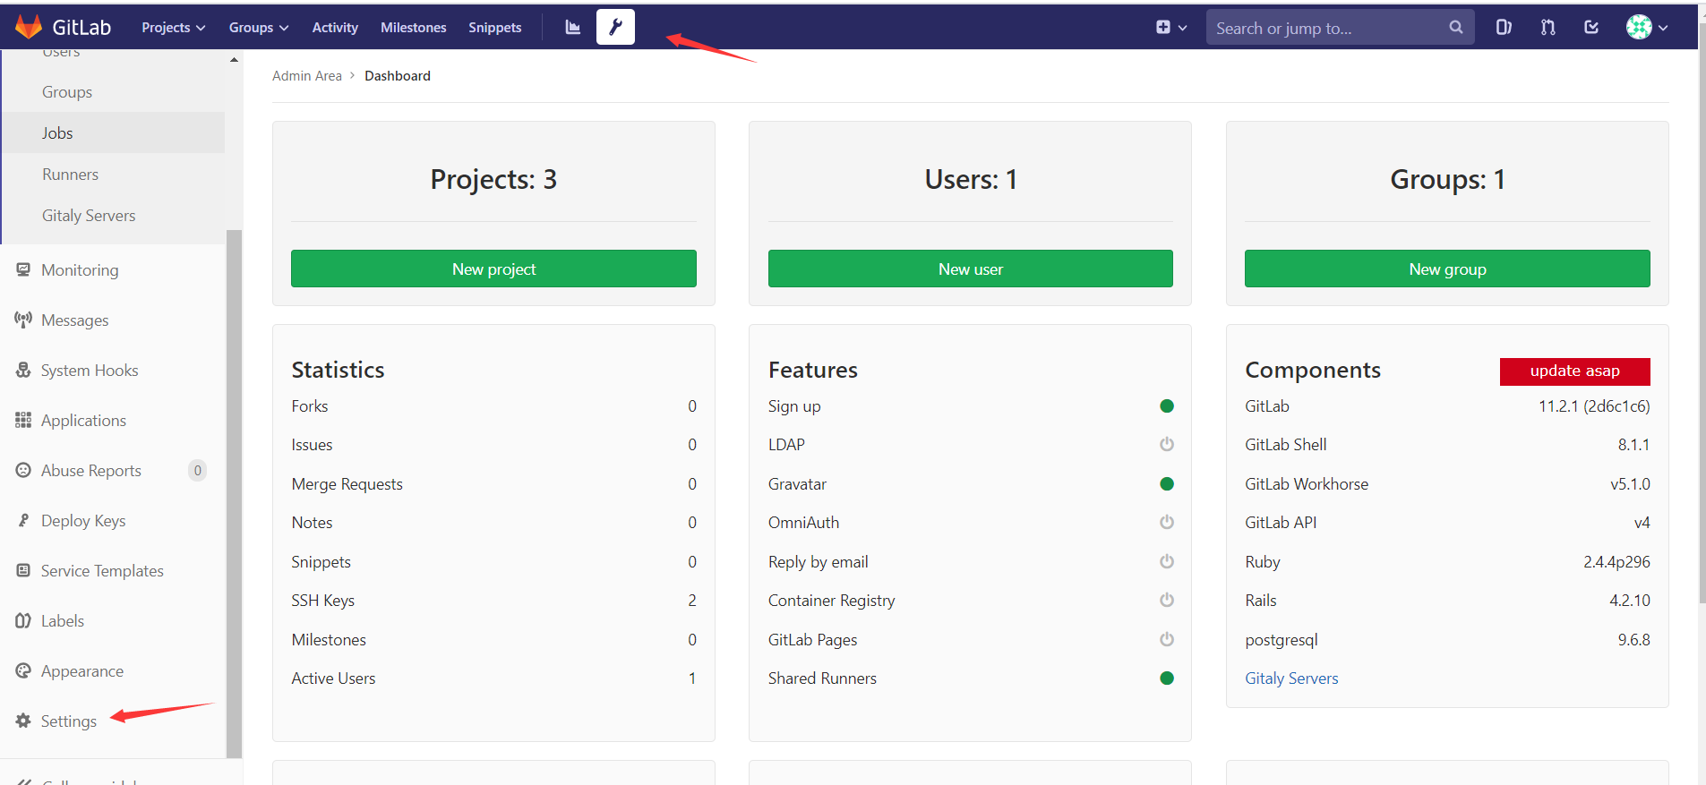Open Snippets in top navigation
Screen dimensions: 1706x785
tap(494, 28)
